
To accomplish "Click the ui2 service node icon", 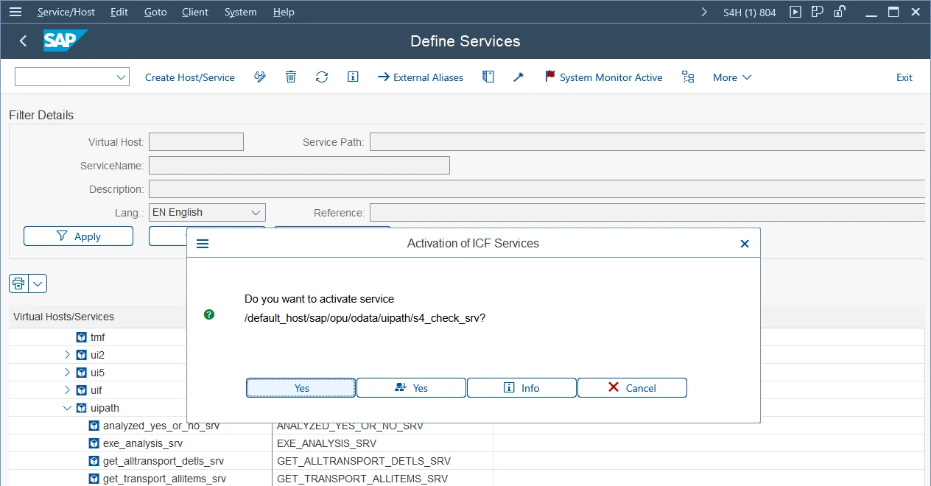I will 82,355.
